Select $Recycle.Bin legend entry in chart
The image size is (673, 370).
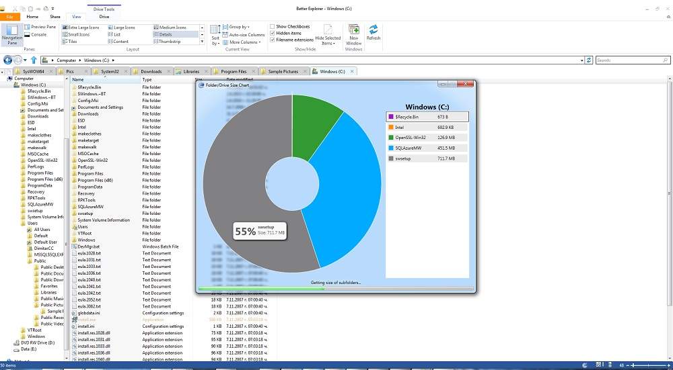pyautogui.click(x=427, y=117)
